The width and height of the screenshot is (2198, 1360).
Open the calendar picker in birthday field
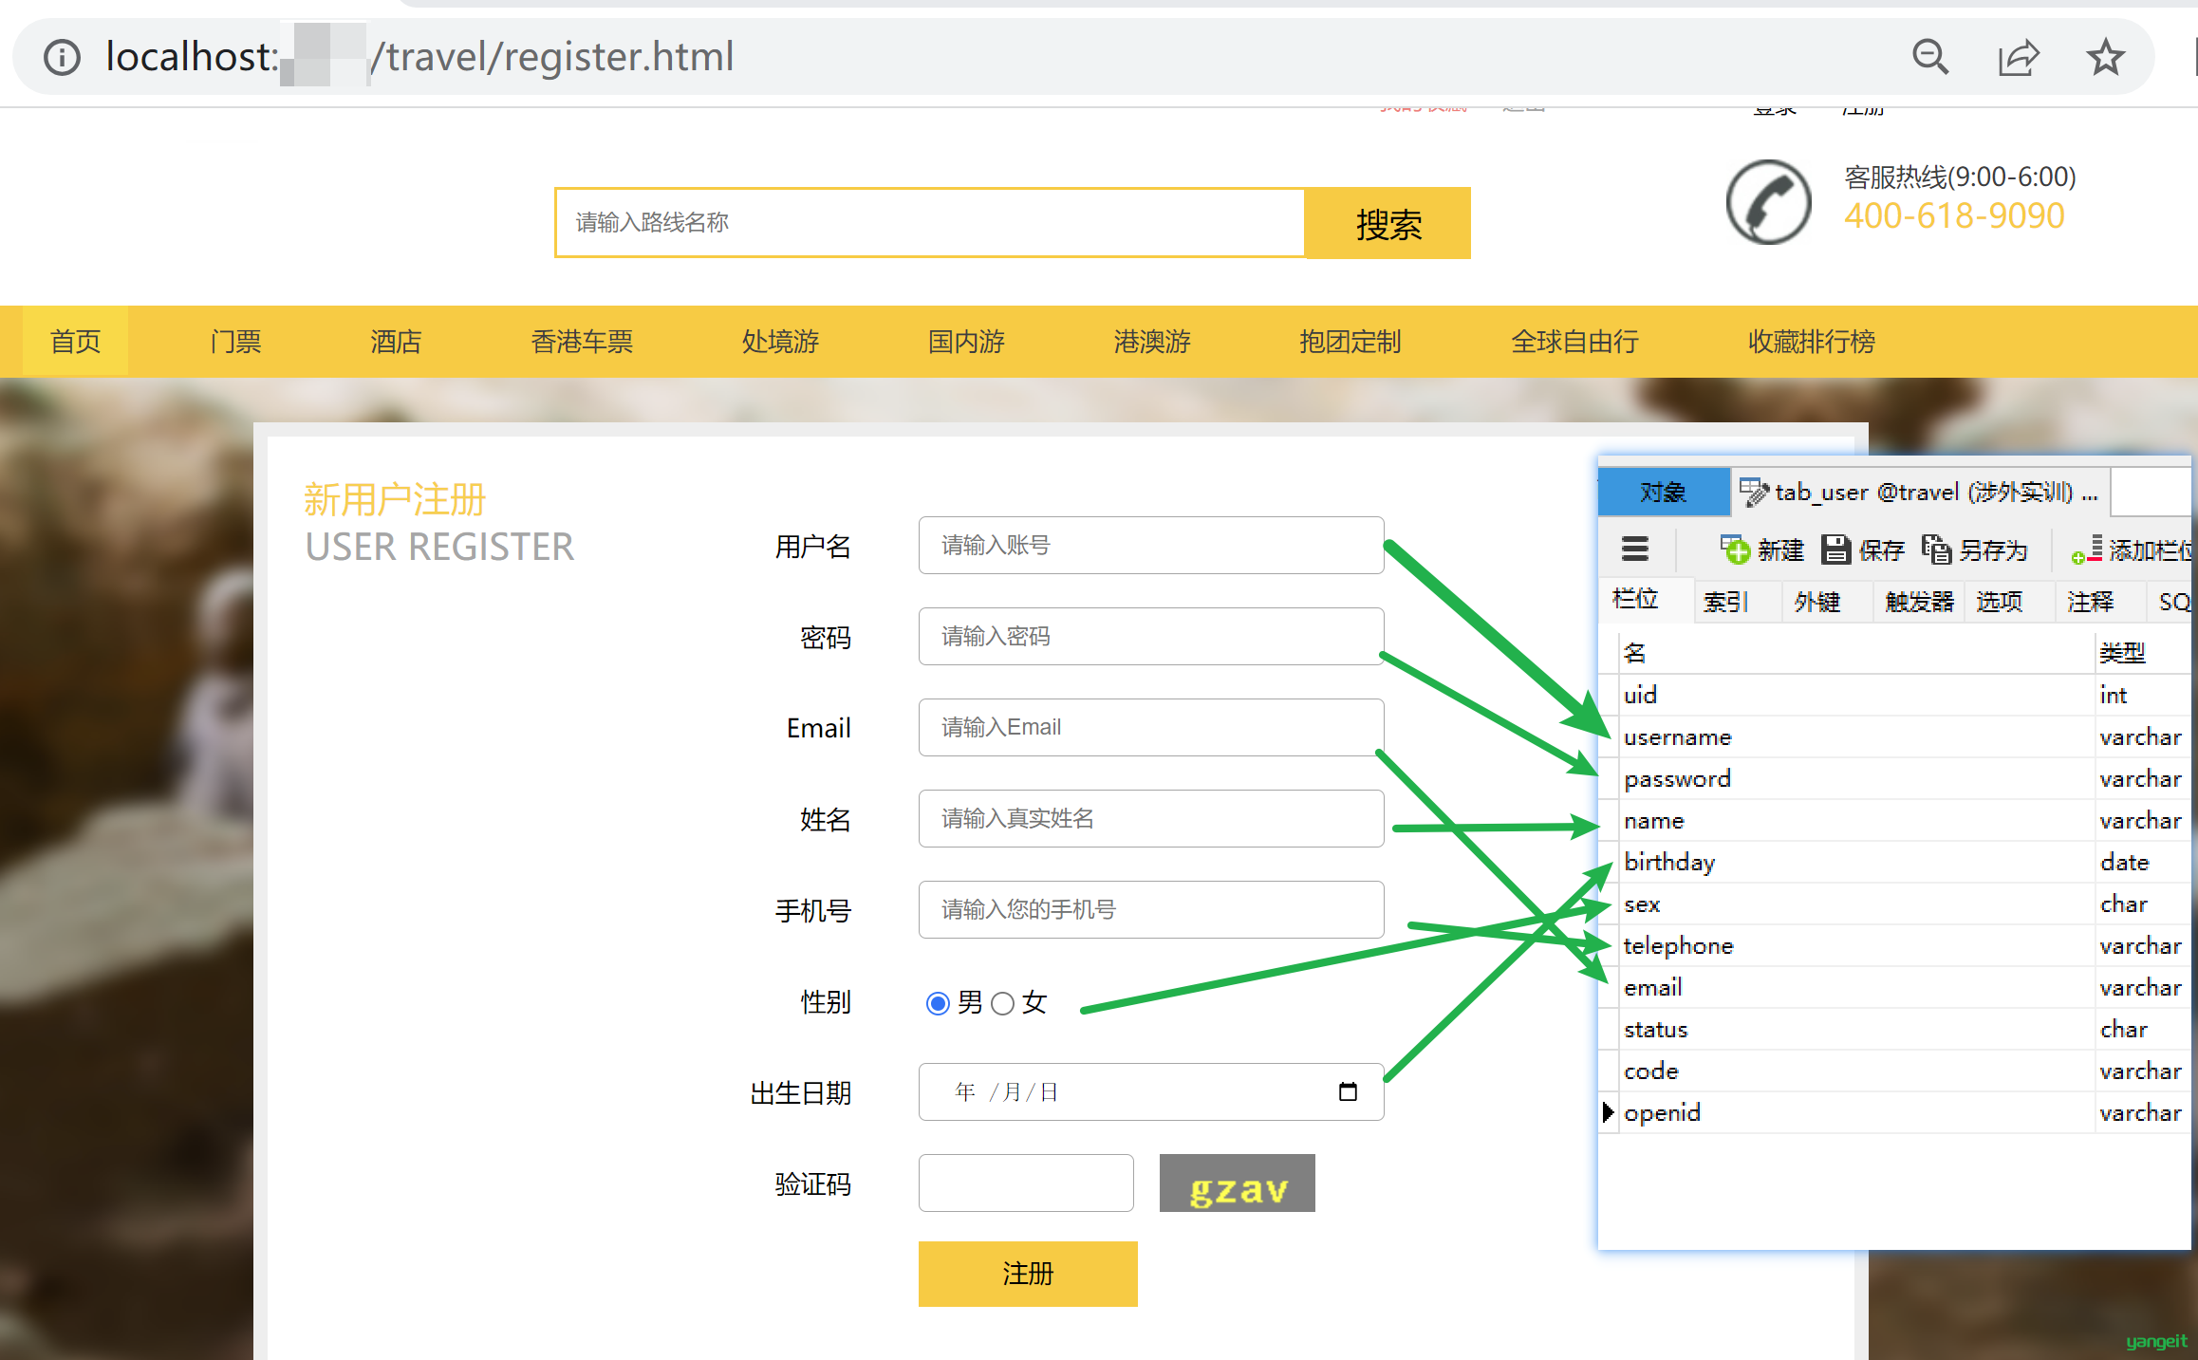pyautogui.click(x=1348, y=1091)
